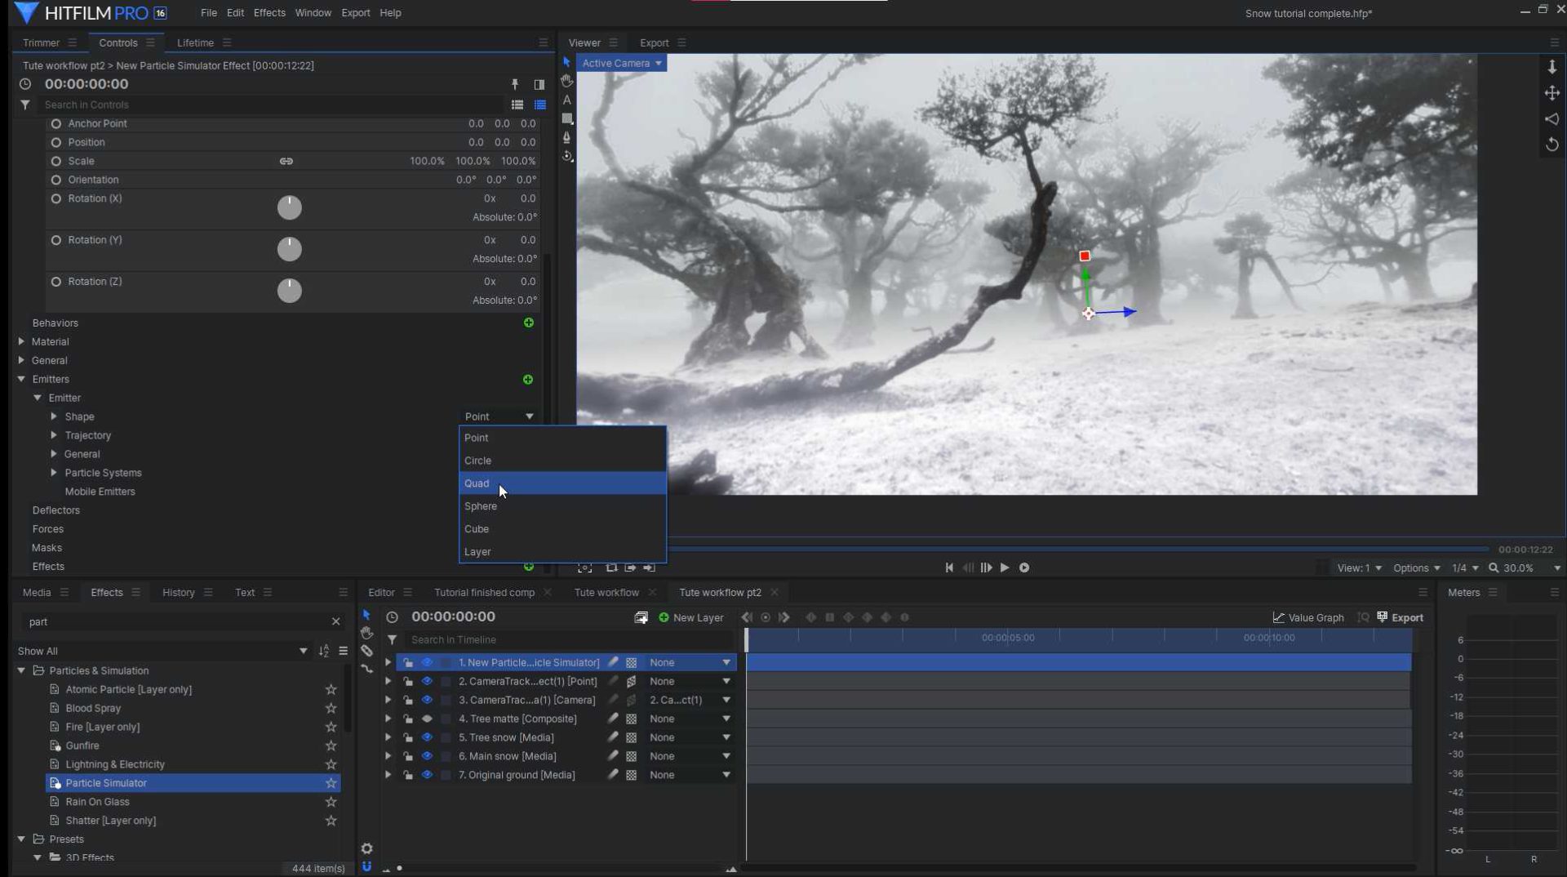The height and width of the screenshot is (877, 1567).
Task: Open the viewer Options dropdown
Action: (1416, 568)
